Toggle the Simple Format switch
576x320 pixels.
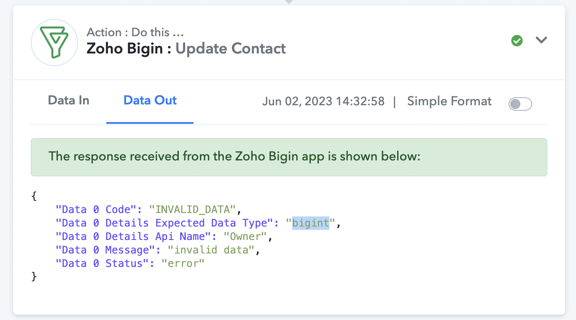pos(520,104)
